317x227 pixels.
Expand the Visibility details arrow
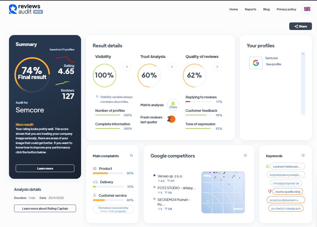click(x=127, y=67)
